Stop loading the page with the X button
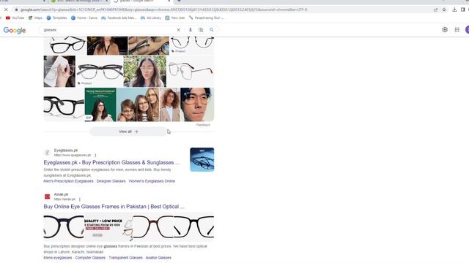Image resolution: width=469 pixels, height=263 pixels. tap(6, 9)
